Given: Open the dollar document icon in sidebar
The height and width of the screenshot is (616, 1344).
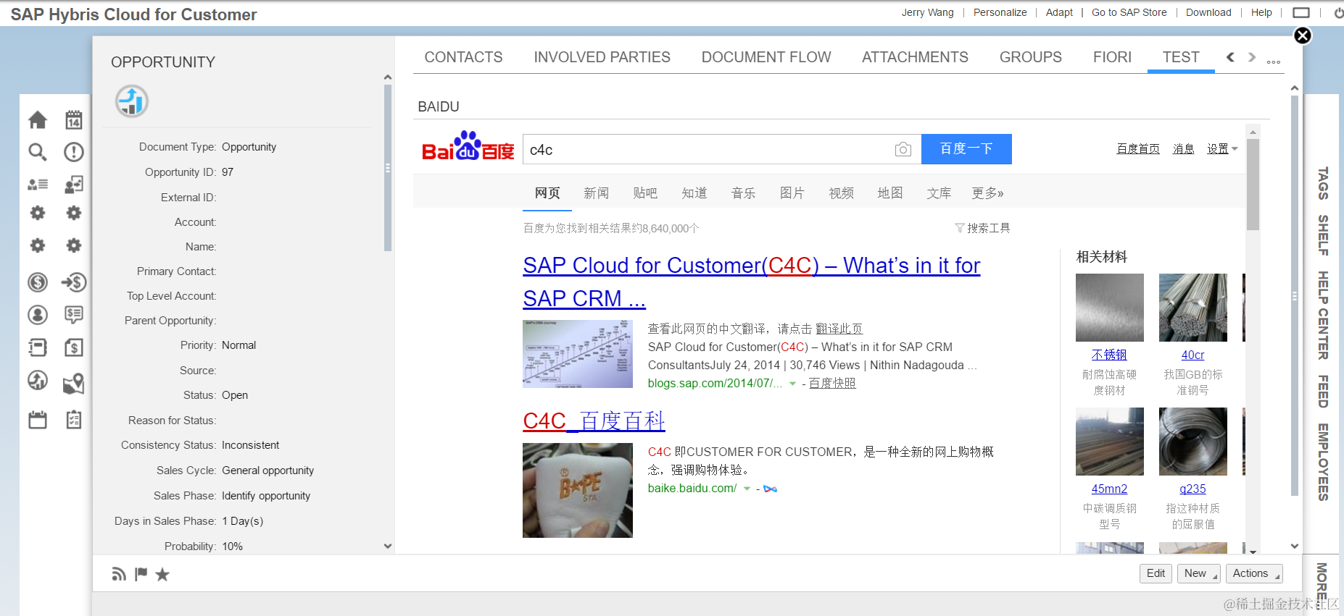Looking at the screenshot, I should point(74,347).
